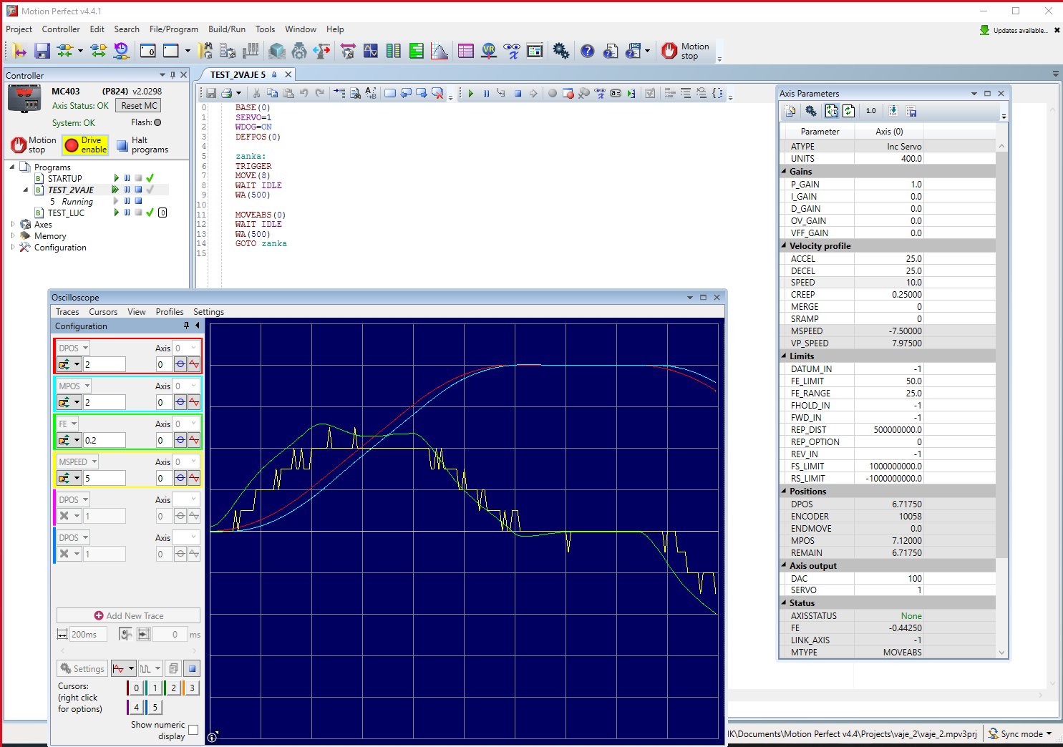Click the VR variables toolbar icon
Screen dimensions: 1063x747
pyautogui.click(x=489, y=51)
